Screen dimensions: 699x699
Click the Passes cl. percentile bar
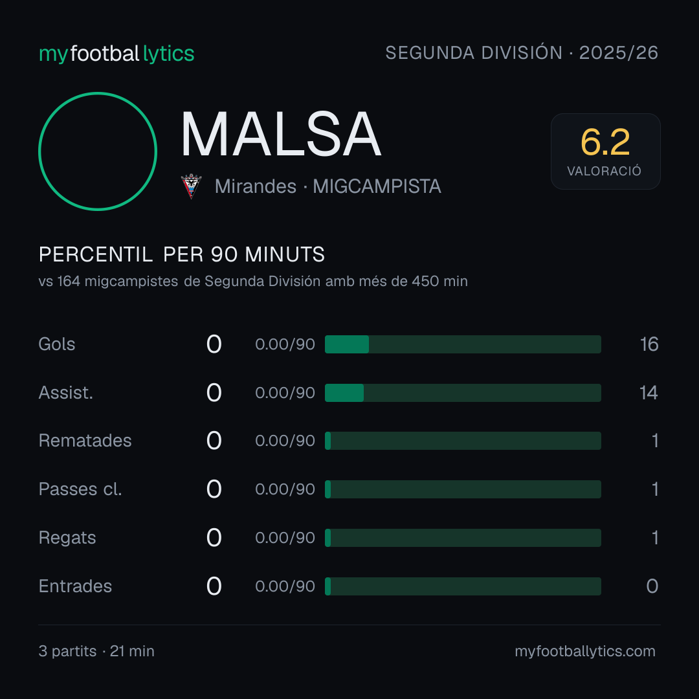(463, 489)
